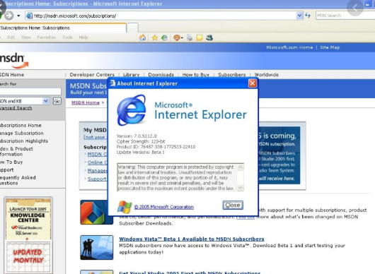Click the page icon in address bar
Screen dimensions: 375x274
29,16
